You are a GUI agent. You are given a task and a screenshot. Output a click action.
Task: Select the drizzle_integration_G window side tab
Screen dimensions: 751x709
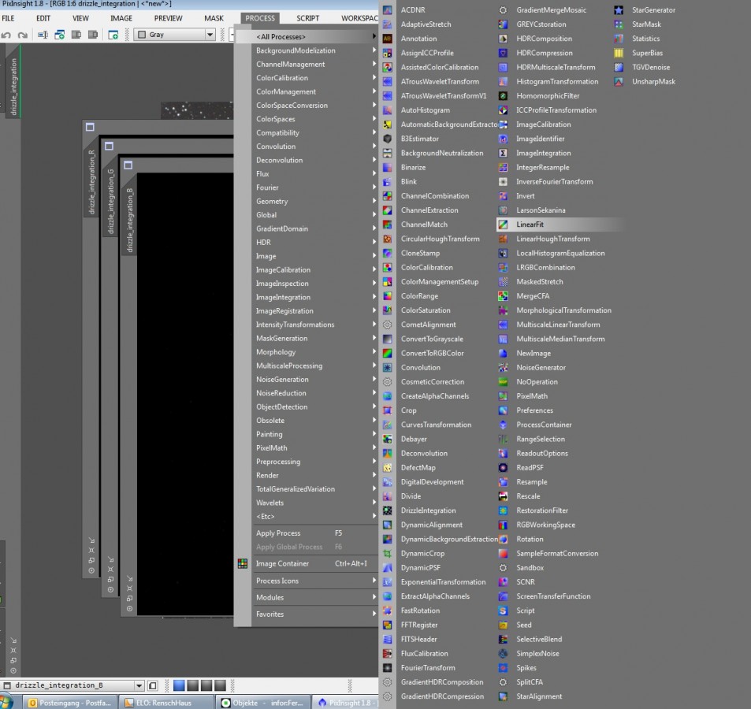pyautogui.click(x=110, y=201)
